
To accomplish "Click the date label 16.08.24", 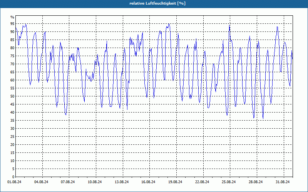I will (148, 182).
